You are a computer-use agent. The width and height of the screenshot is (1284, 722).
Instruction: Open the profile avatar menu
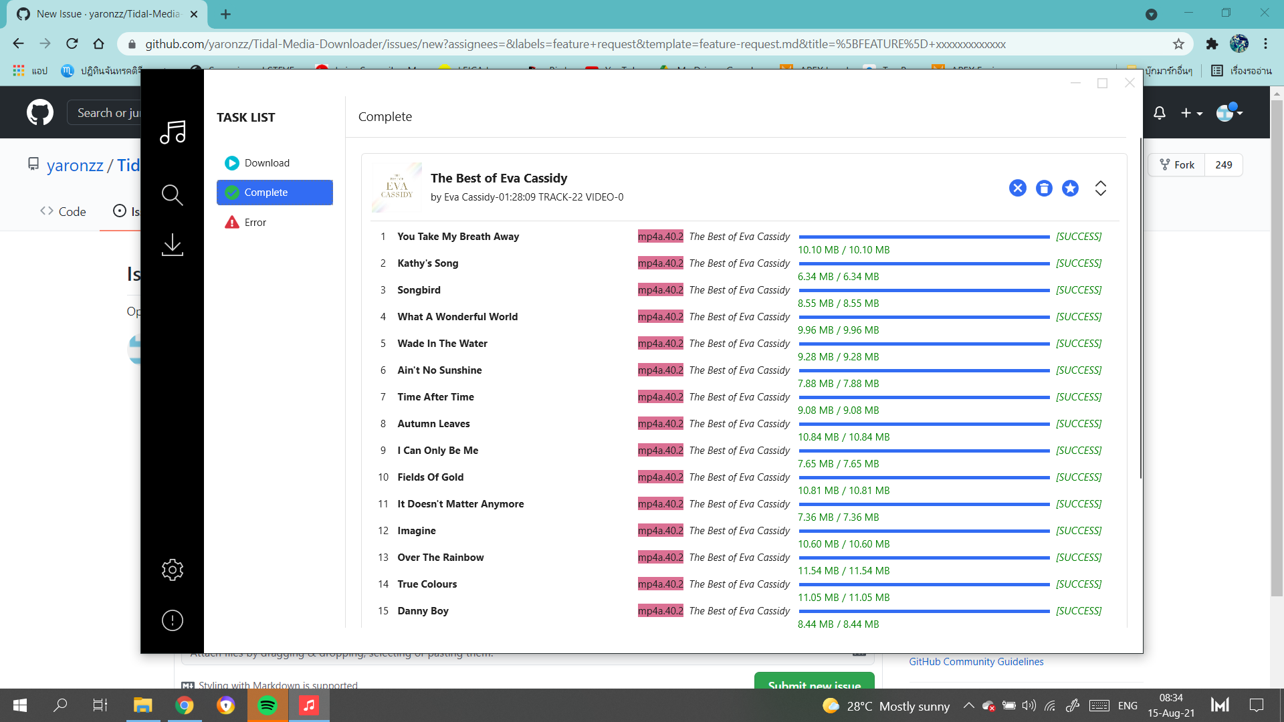click(1228, 112)
